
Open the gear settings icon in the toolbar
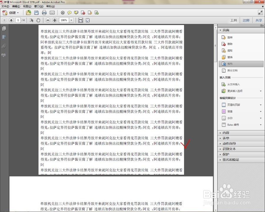pyautogui.click(x=62, y=13)
